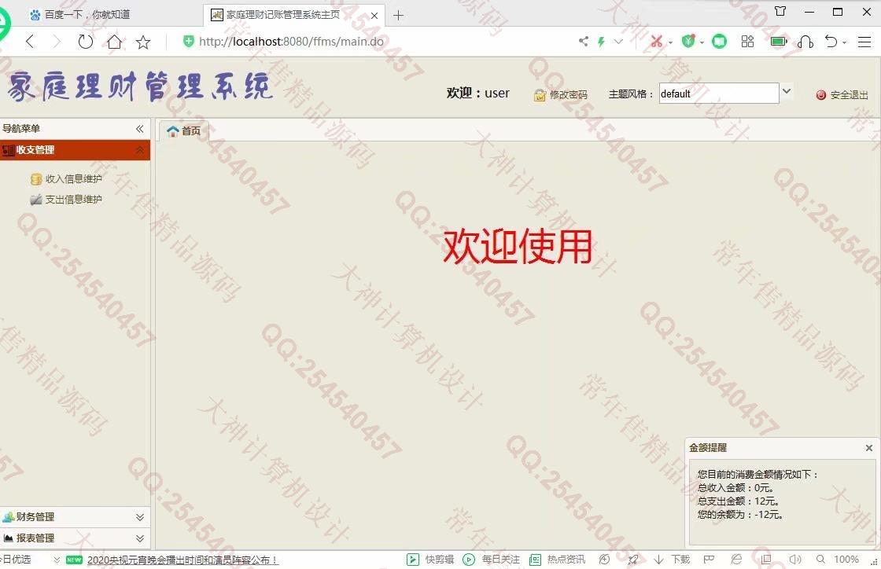Screen dimensions: 881x569
Task: Open the undo arrow dropdown
Action: pos(845,42)
